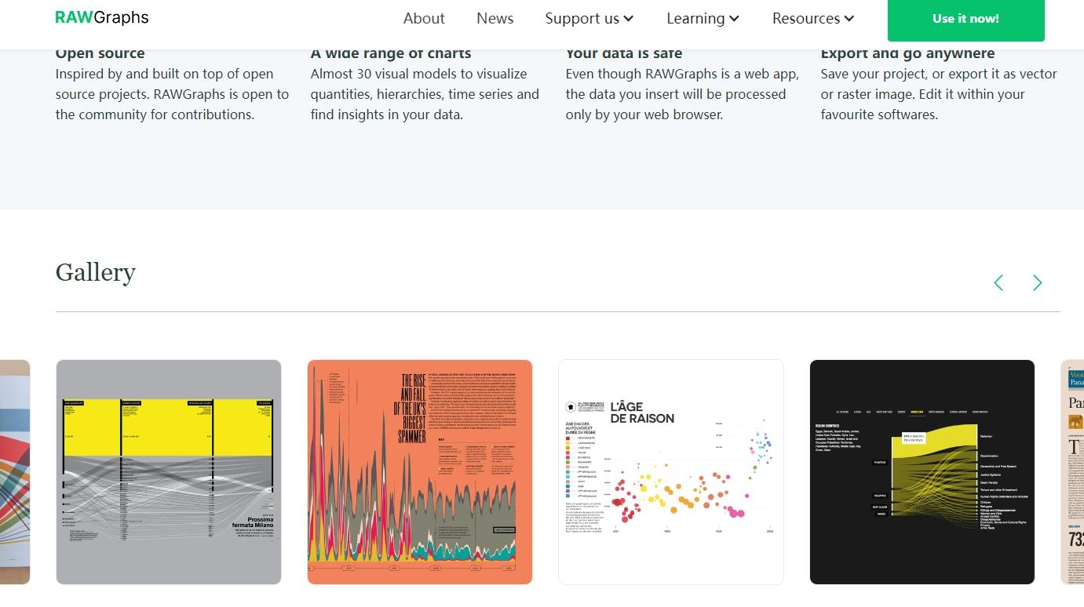This screenshot has height=607, width=1084.
Task: Click the 'Export and go anywhere' heading
Action: pyautogui.click(x=908, y=53)
